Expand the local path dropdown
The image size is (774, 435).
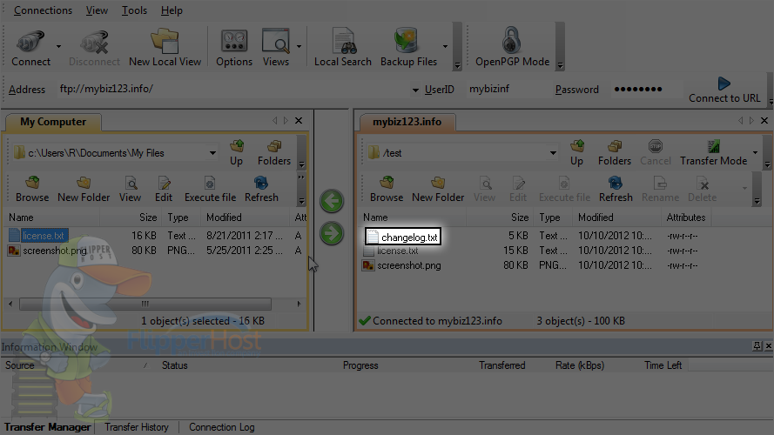click(212, 153)
